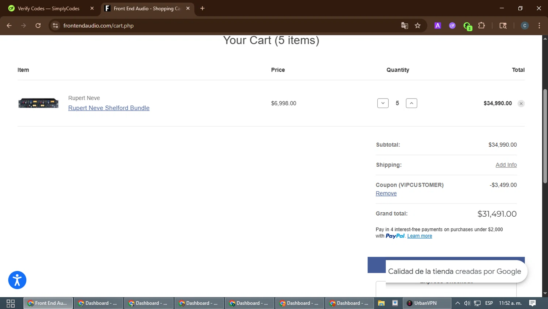Open File Explorer from taskbar

381,303
